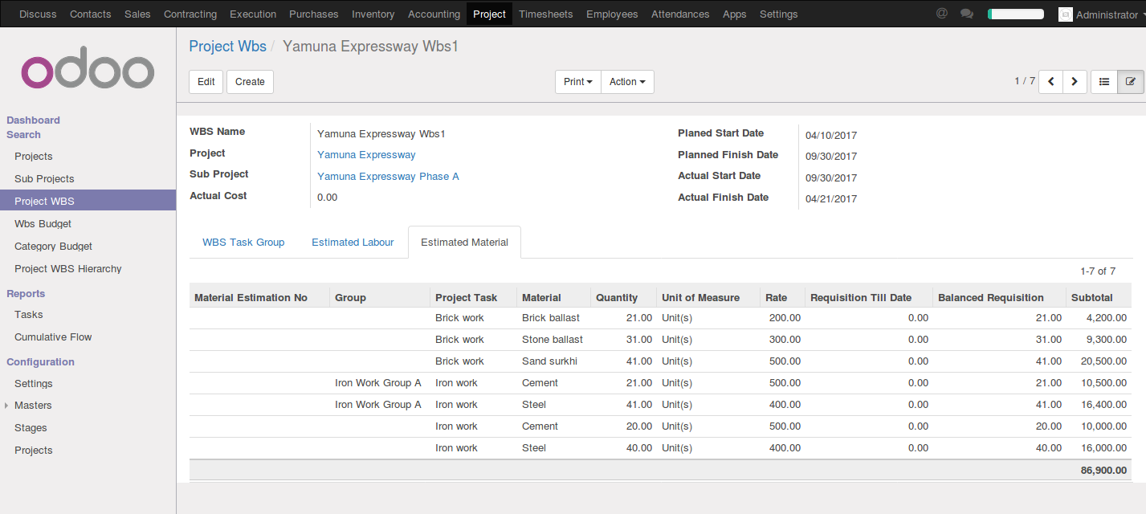The height and width of the screenshot is (514, 1146).
Task: Open the Attendances menu
Action: coord(680,14)
